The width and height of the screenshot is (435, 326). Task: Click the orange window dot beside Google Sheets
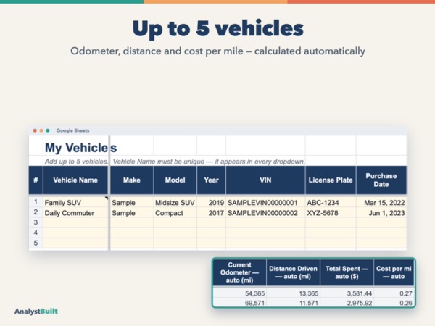point(41,130)
